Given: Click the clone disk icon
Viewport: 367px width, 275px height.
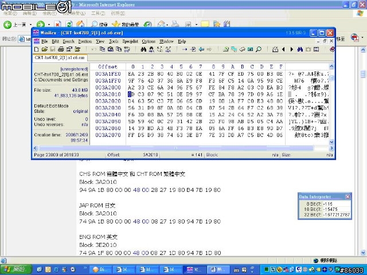Looking at the screenshot, I should click(x=234, y=49).
